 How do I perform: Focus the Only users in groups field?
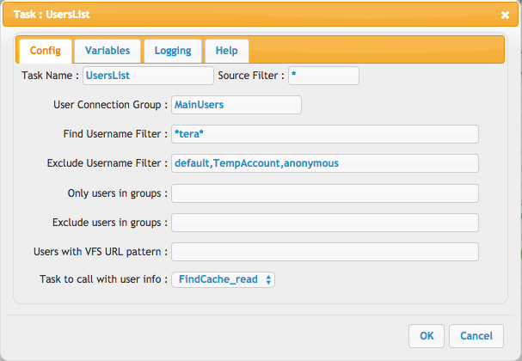coord(325,193)
